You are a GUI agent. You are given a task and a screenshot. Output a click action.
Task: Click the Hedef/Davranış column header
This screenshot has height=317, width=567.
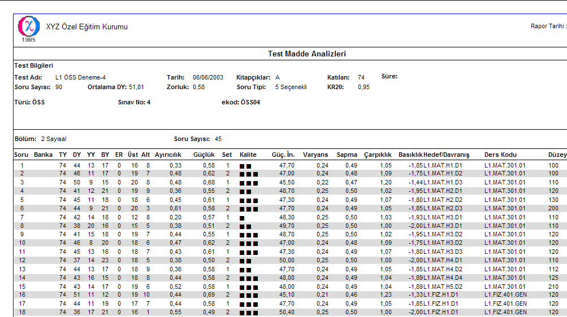point(447,155)
